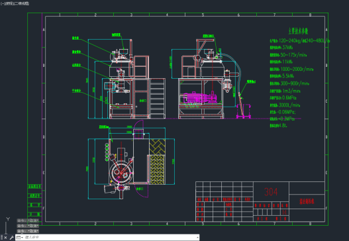Select the magenta pump in right elevation view

point(199,98)
